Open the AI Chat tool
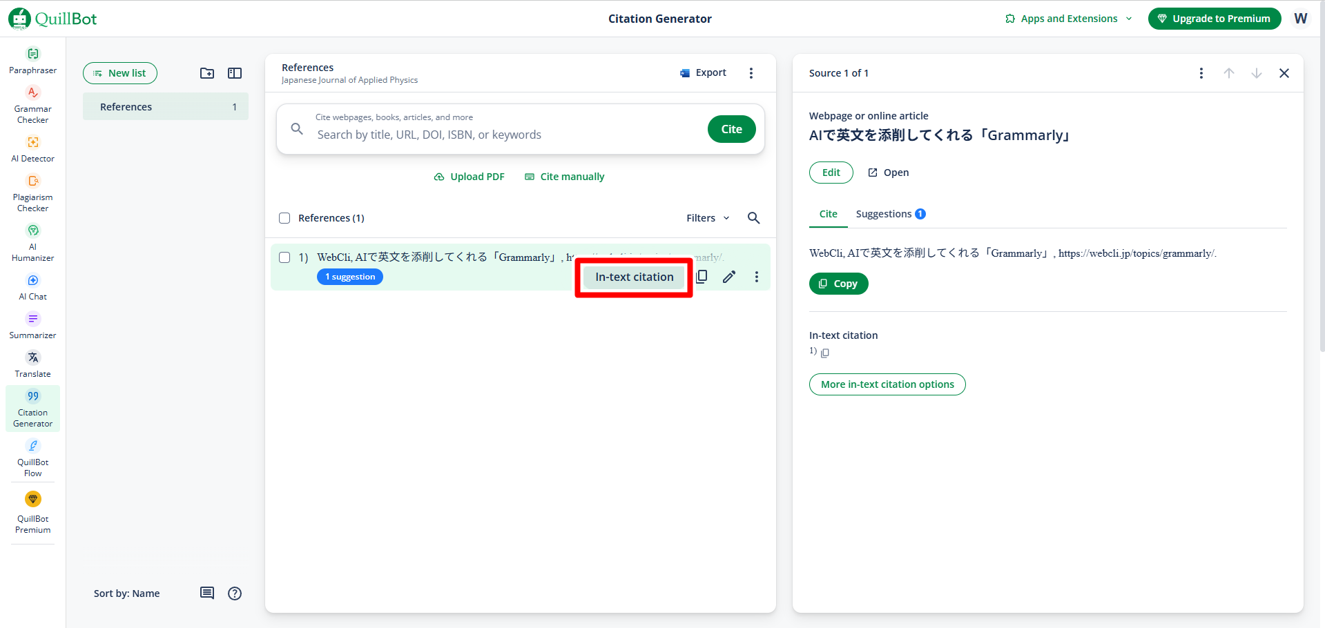This screenshot has height=628, width=1325. (32, 287)
